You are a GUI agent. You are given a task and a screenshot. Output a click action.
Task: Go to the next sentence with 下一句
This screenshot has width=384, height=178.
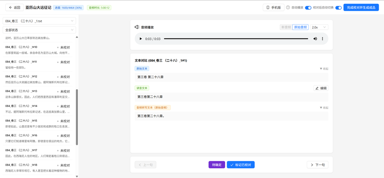click(318, 165)
